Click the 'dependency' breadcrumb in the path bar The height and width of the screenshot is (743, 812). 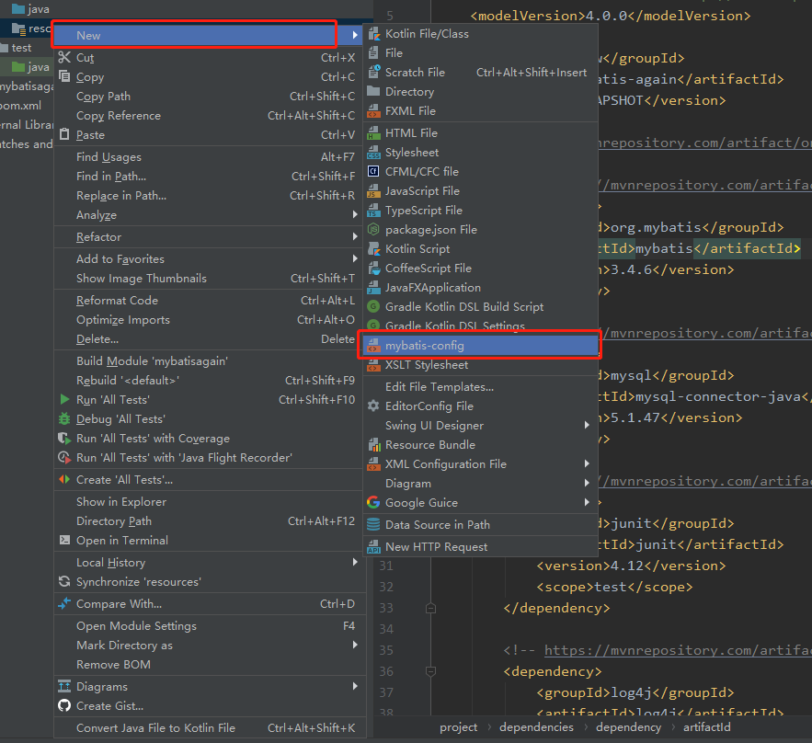(x=628, y=727)
